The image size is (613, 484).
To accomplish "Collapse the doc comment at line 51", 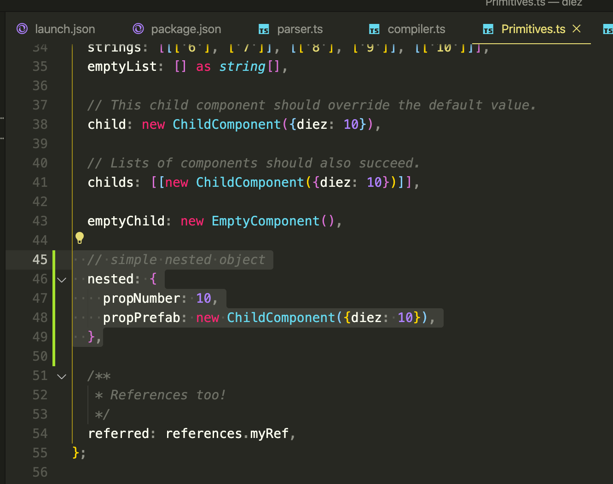I will tap(62, 376).
